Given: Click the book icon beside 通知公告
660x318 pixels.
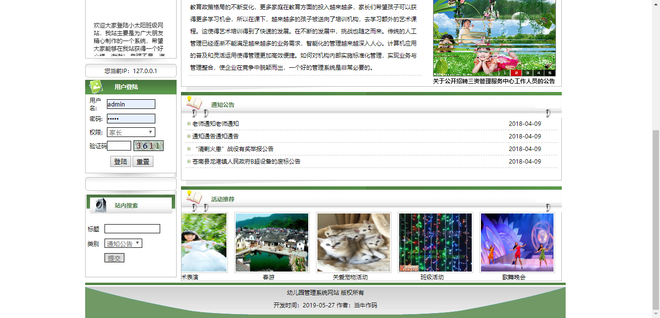Looking at the screenshot, I should [194, 103].
